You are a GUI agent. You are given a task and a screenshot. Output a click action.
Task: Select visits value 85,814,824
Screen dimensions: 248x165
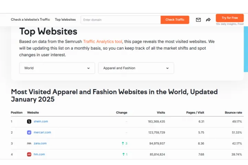coord(157,154)
